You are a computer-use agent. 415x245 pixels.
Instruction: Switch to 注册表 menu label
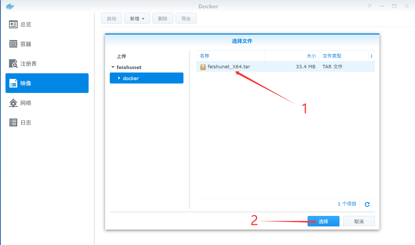[x=28, y=64]
